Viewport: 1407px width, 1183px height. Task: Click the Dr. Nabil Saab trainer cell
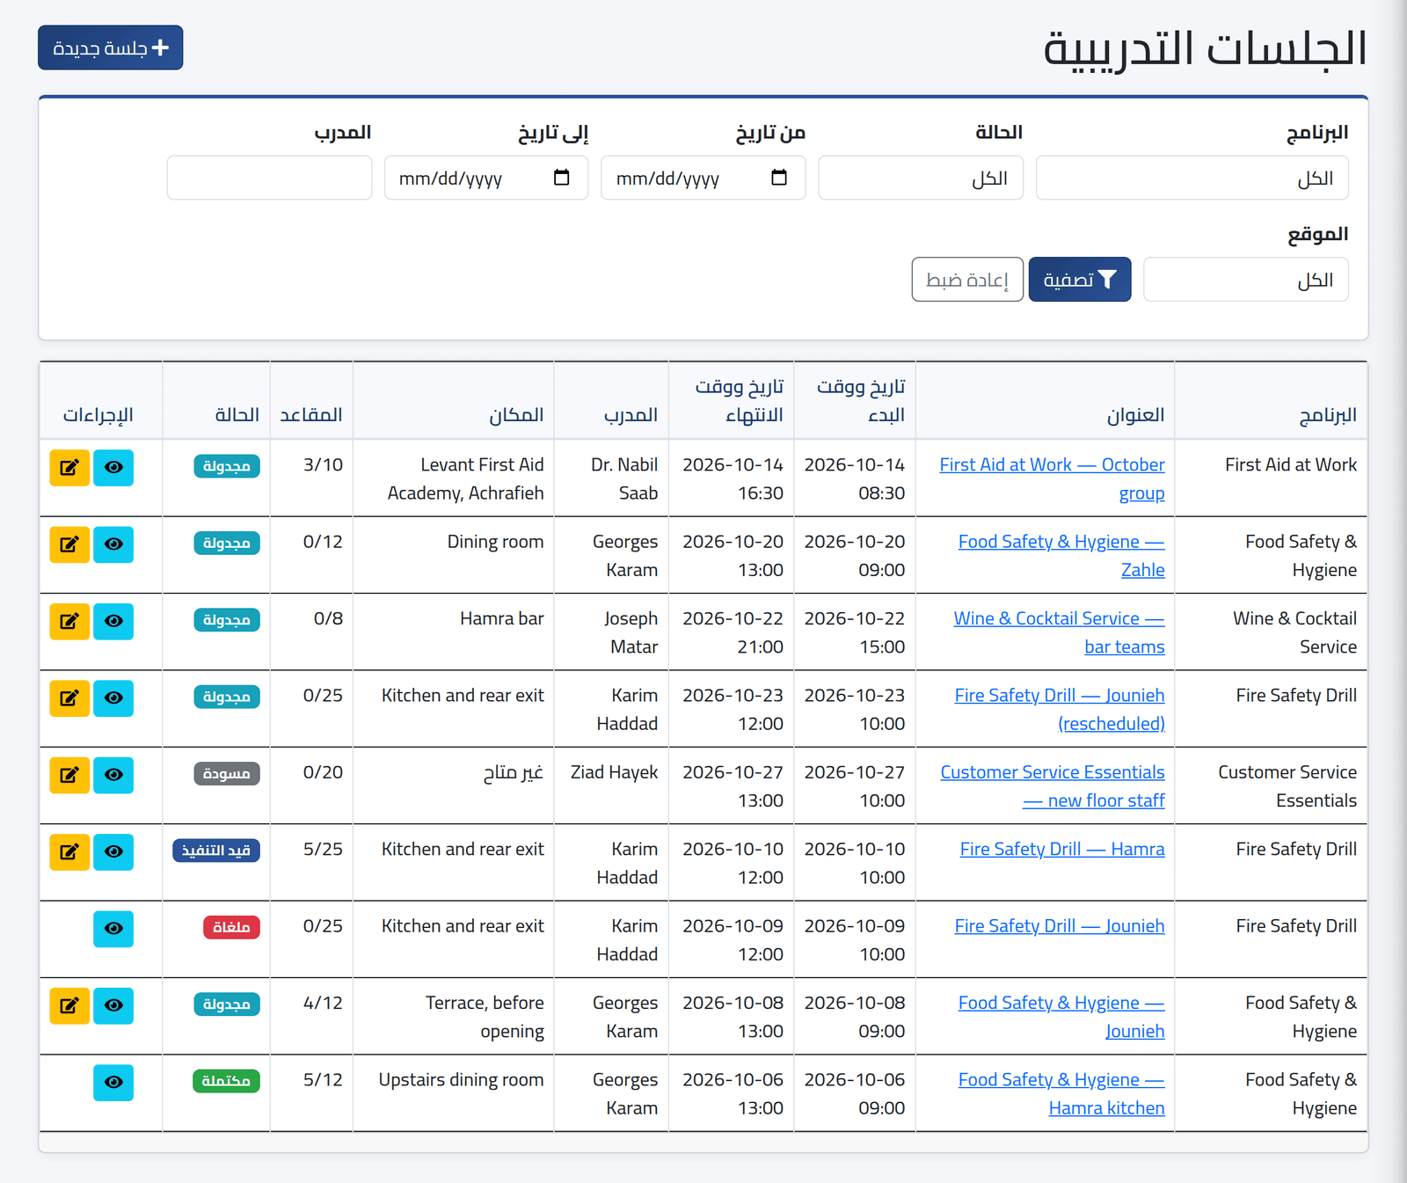(611, 478)
